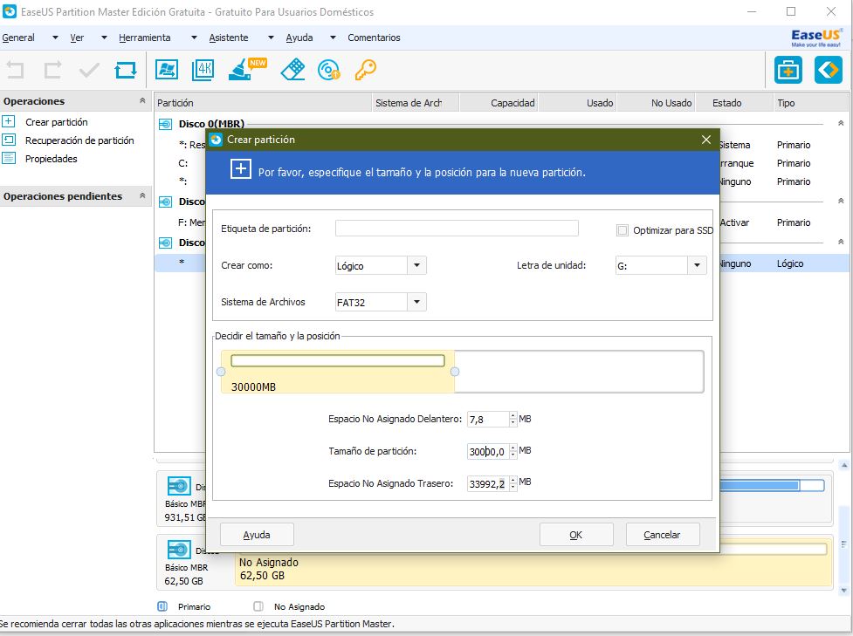Enable the Optimizar para SSD checkbox
Viewport: 853px width, 636px height.
pyautogui.click(x=623, y=230)
